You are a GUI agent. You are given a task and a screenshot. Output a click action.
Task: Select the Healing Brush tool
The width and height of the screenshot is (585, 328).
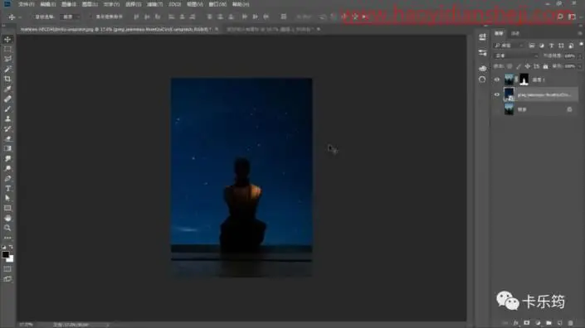[x=7, y=99]
